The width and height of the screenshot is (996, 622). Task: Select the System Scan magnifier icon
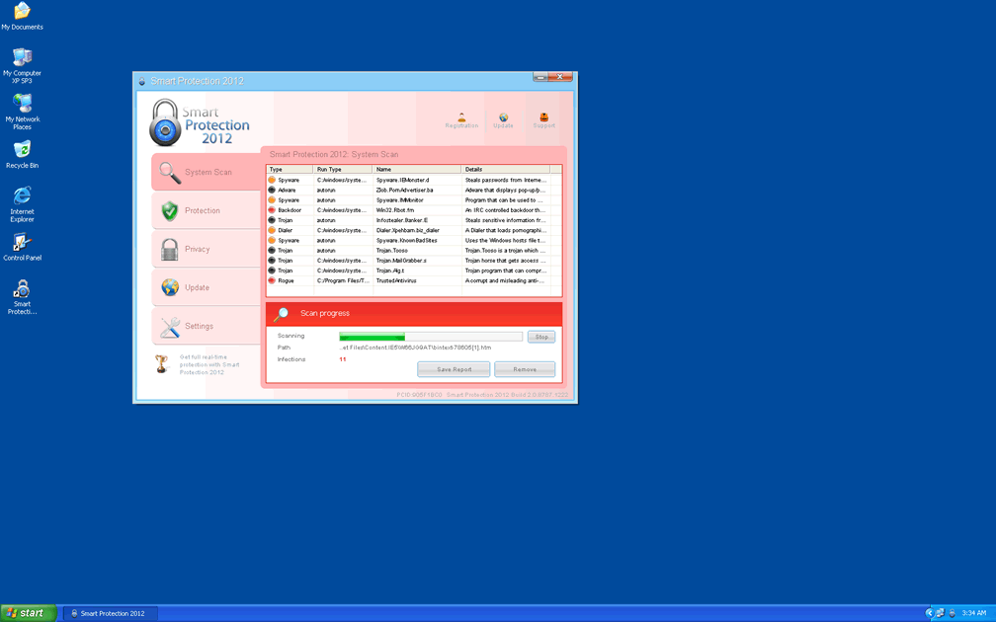click(170, 172)
